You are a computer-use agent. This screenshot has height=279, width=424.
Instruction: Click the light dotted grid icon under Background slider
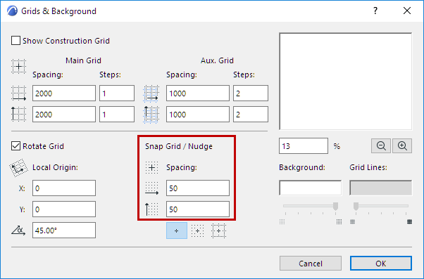(282, 222)
